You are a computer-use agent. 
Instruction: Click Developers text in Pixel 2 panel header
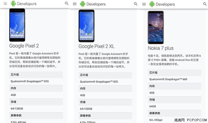click(27, 4)
